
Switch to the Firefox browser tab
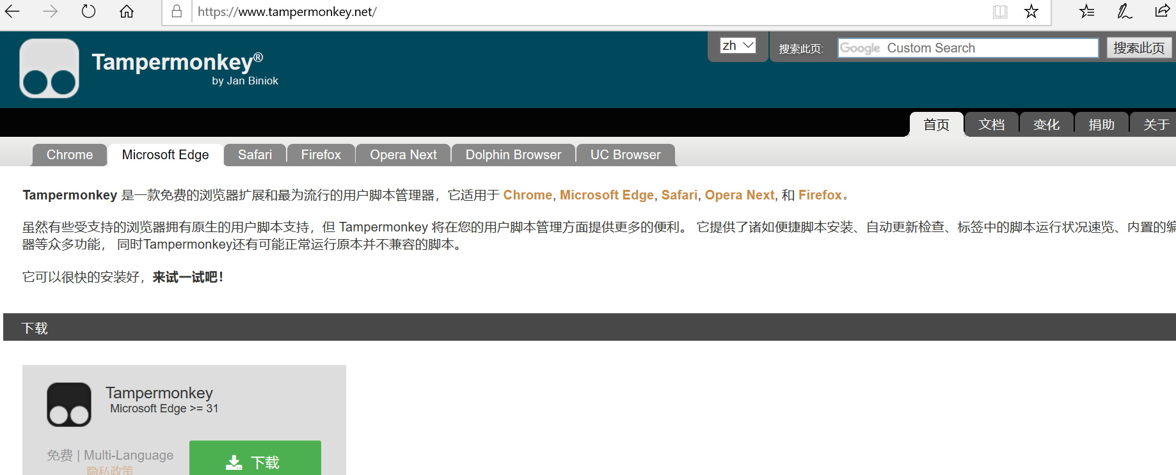(321, 155)
